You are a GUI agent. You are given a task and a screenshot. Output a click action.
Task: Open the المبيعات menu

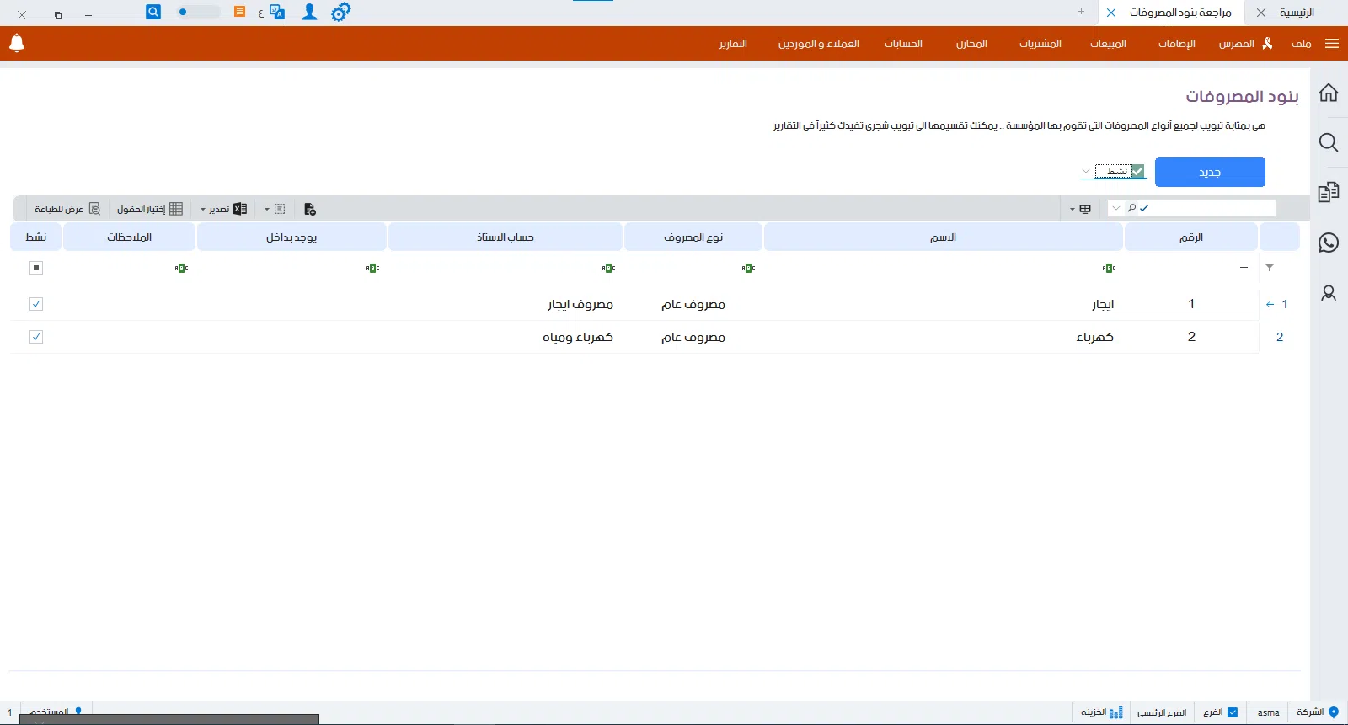(x=1108, y=44)
